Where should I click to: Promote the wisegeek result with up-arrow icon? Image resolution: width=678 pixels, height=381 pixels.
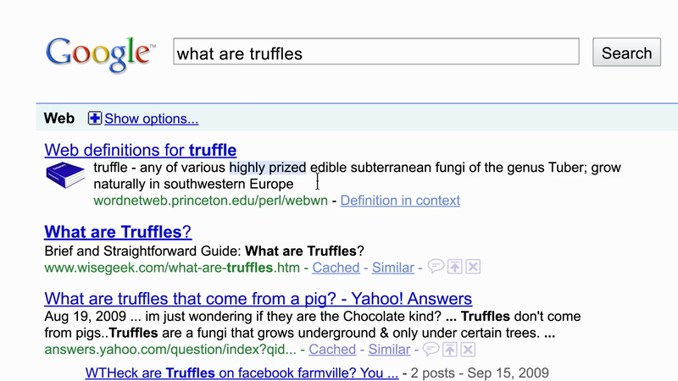click(455, 268)
